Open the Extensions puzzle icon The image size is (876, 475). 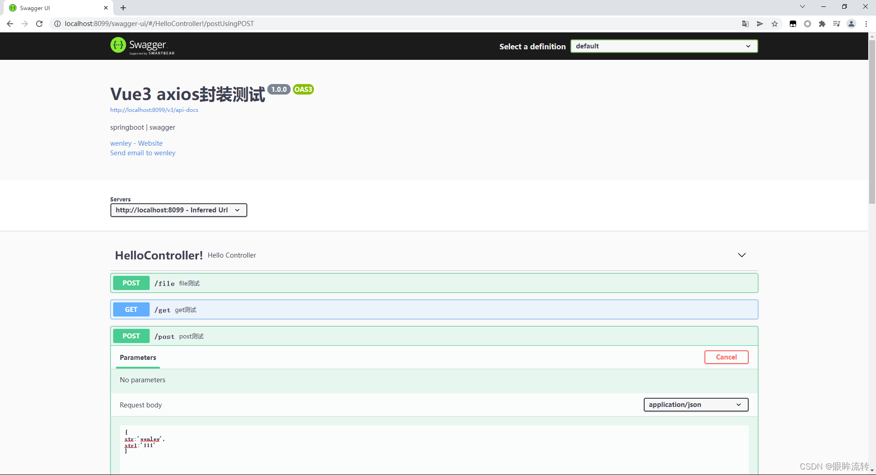822,24
